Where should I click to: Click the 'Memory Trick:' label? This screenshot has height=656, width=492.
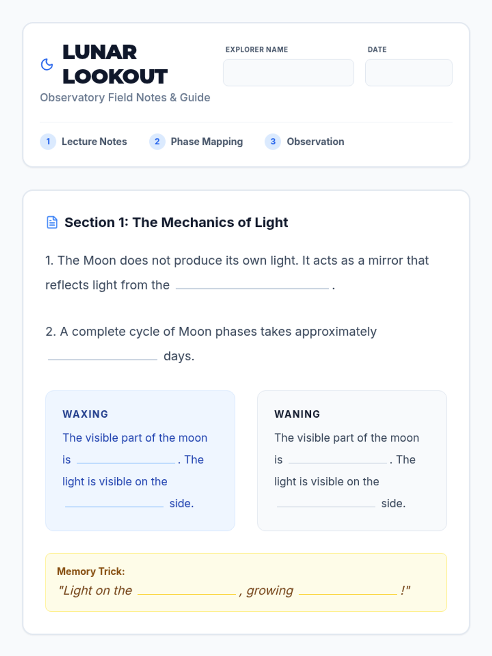click(x=91, y=571)
